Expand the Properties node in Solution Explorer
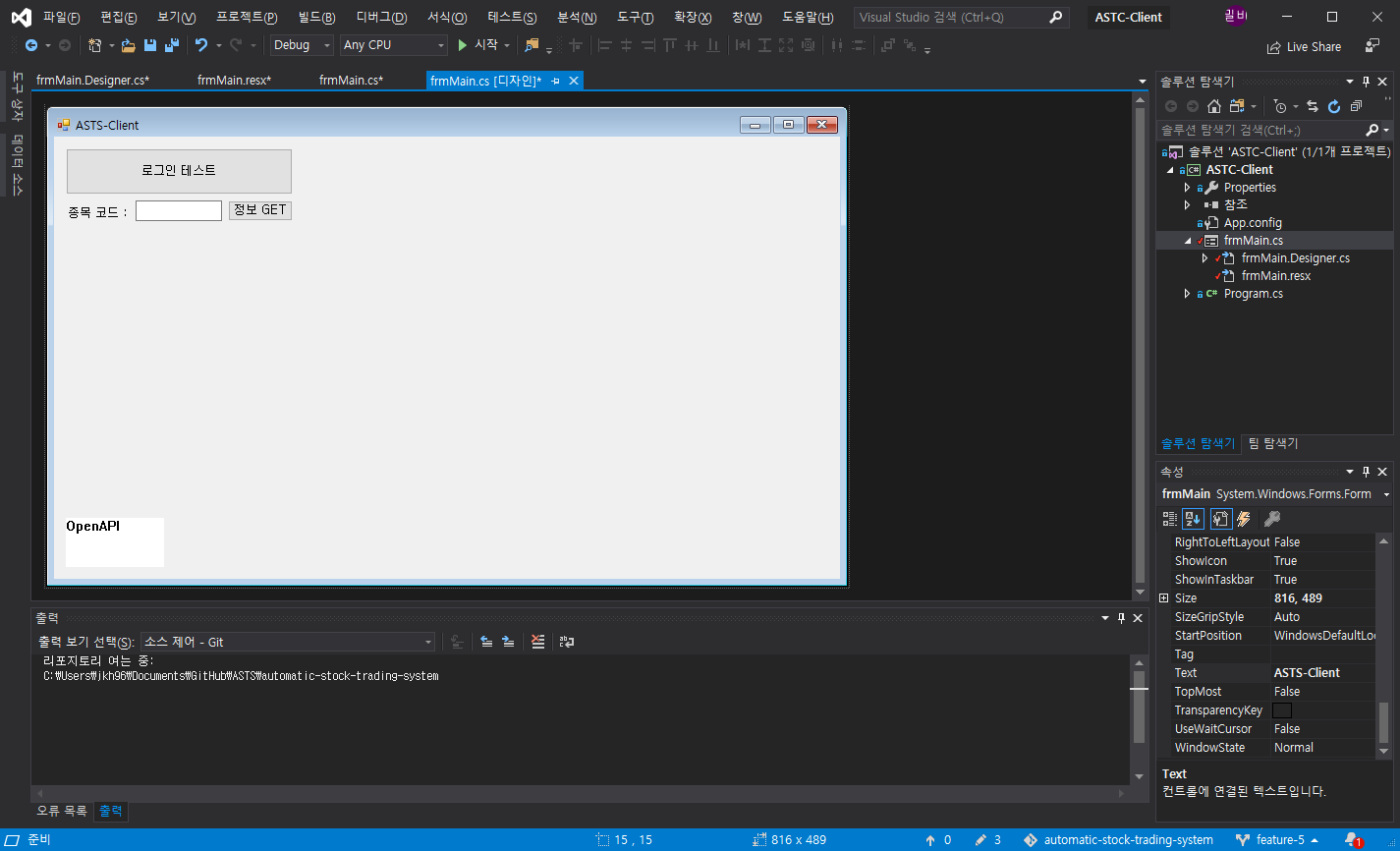The image size is (1400, 851). tap(1188, 187)
